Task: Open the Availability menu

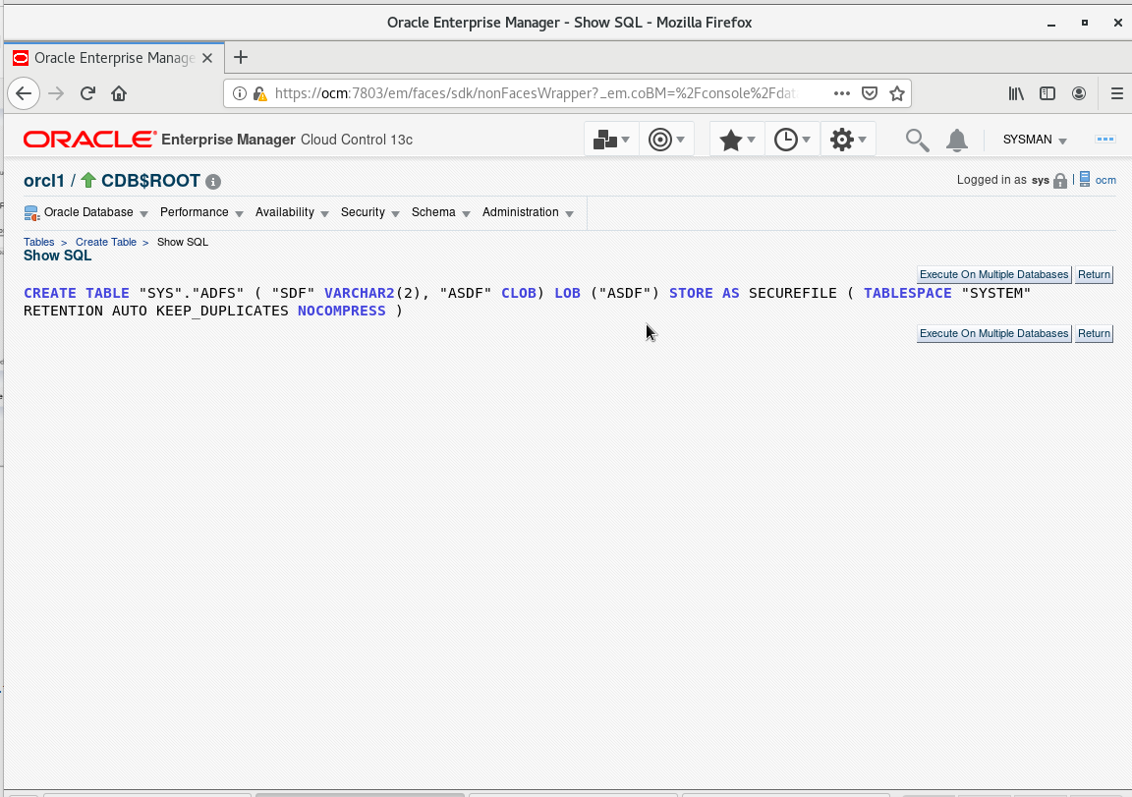Action: pos(292,212)
